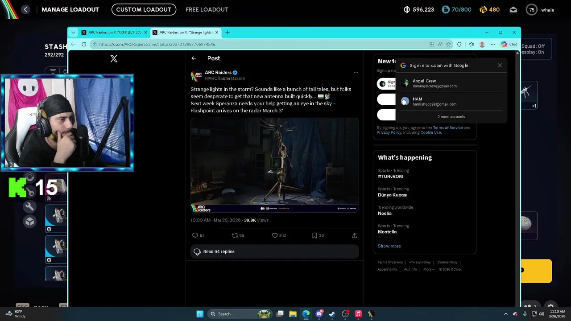This screenshot has height=321, width=571.
Task: Reload the page with the refresh button
Action: pos(84,44)
